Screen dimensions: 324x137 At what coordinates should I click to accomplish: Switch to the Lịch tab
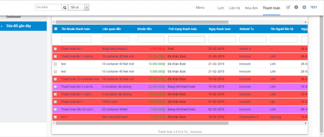click(x=221, y=8)
